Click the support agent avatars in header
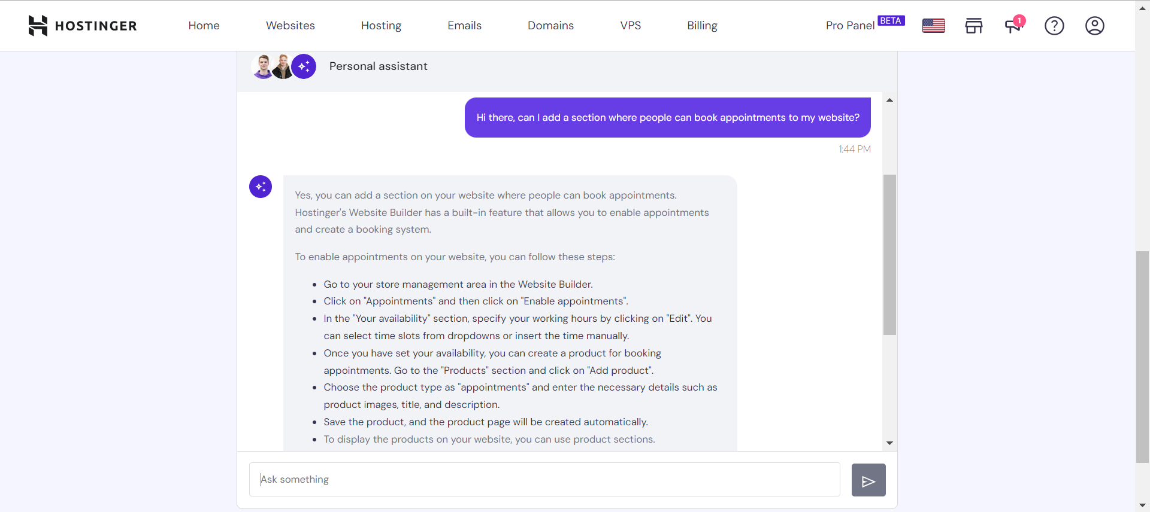This screenshot has height=512, width=1150. click(273, 66)
